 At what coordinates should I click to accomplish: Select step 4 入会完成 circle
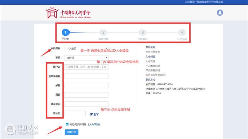182,33
